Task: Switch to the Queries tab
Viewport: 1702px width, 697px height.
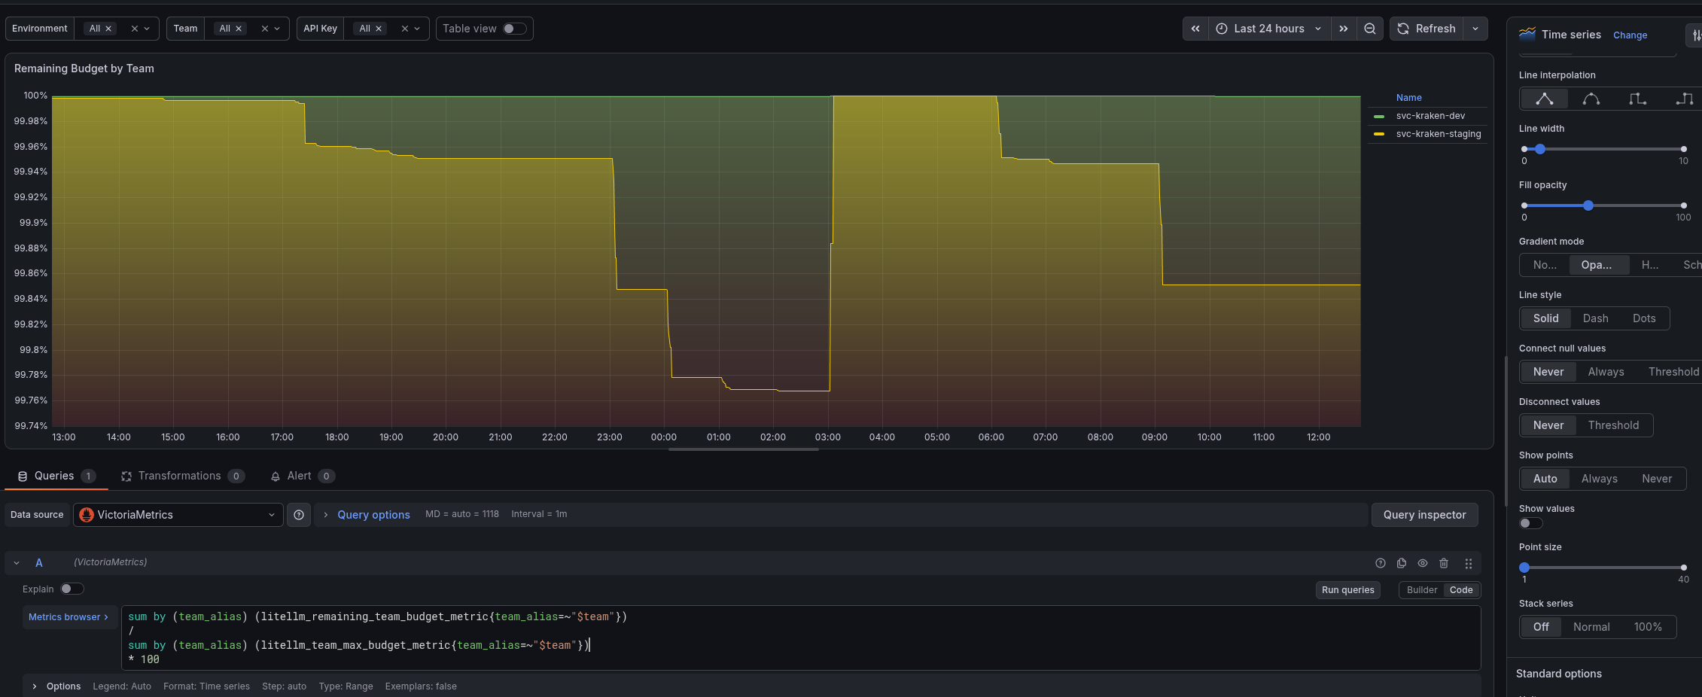Action: pyautogui.click(x=56, y=476)
